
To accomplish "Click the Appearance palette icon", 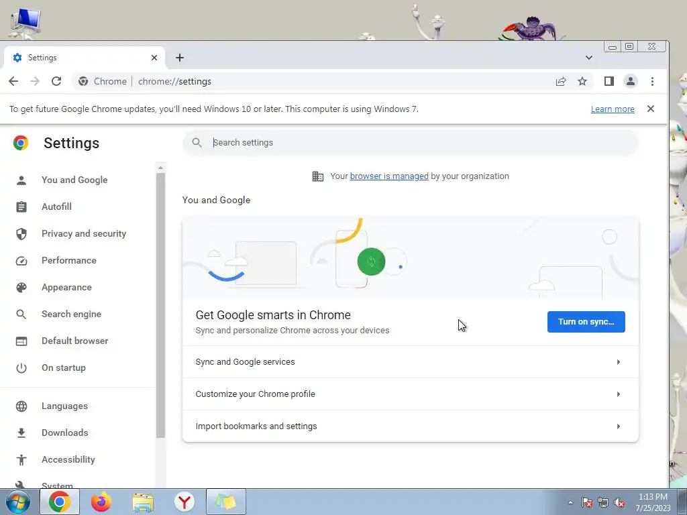I will 21,287.
